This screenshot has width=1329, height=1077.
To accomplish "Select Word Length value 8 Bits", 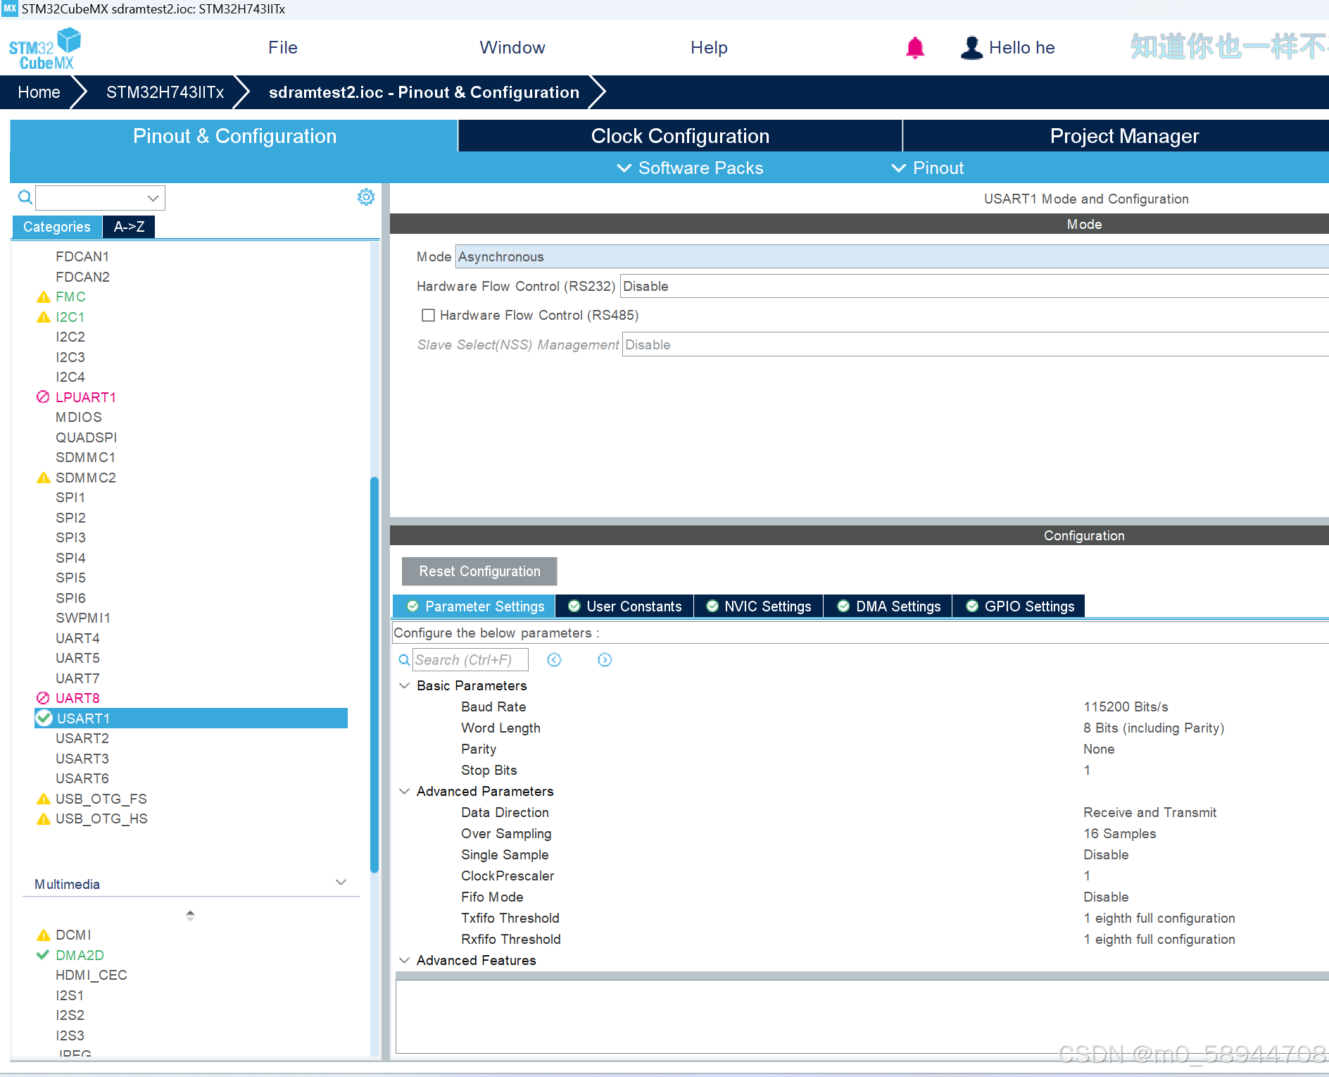I will (1154, 728).
